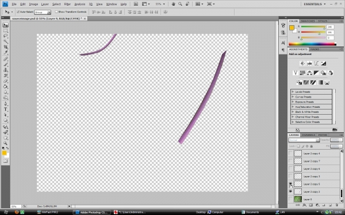The width and height of the screenshot is (345, 215).
Task: Choose the Hand tool in the application bar
Action: pos(174,4)
